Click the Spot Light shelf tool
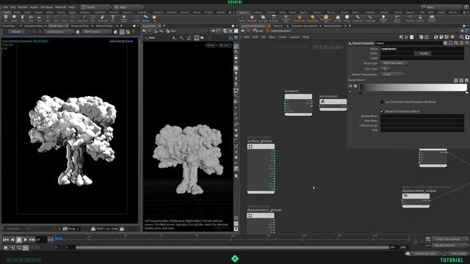This screenshot has width=470, height=264. (x=263, y=18)
